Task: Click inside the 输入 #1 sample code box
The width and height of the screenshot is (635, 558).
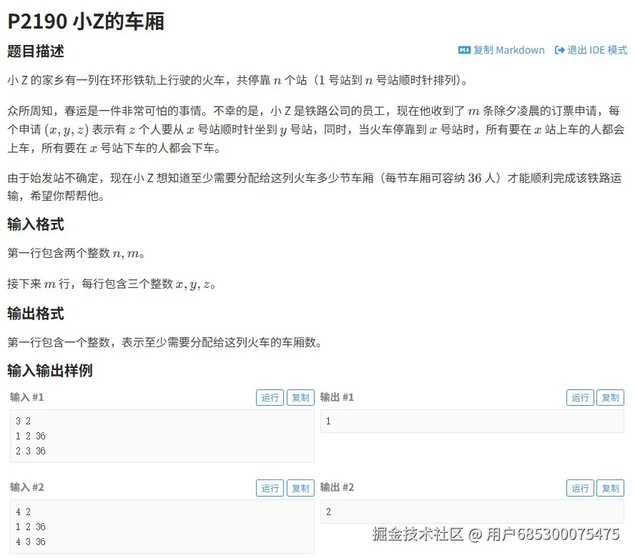Action: click(161, 436)
